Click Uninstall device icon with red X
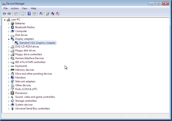 53,14
